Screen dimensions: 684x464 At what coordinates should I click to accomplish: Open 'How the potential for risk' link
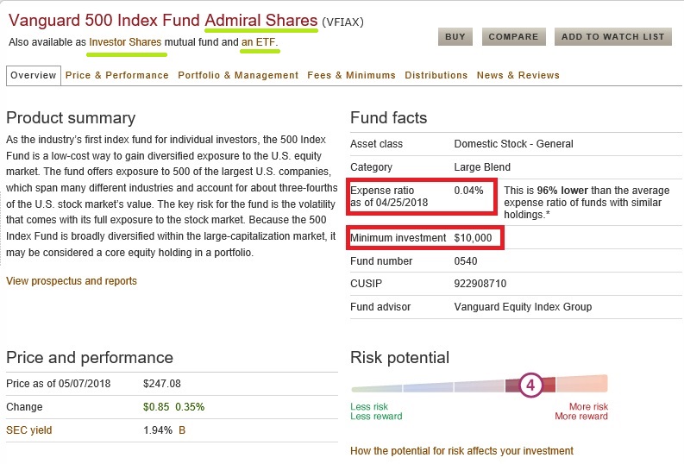461,451
